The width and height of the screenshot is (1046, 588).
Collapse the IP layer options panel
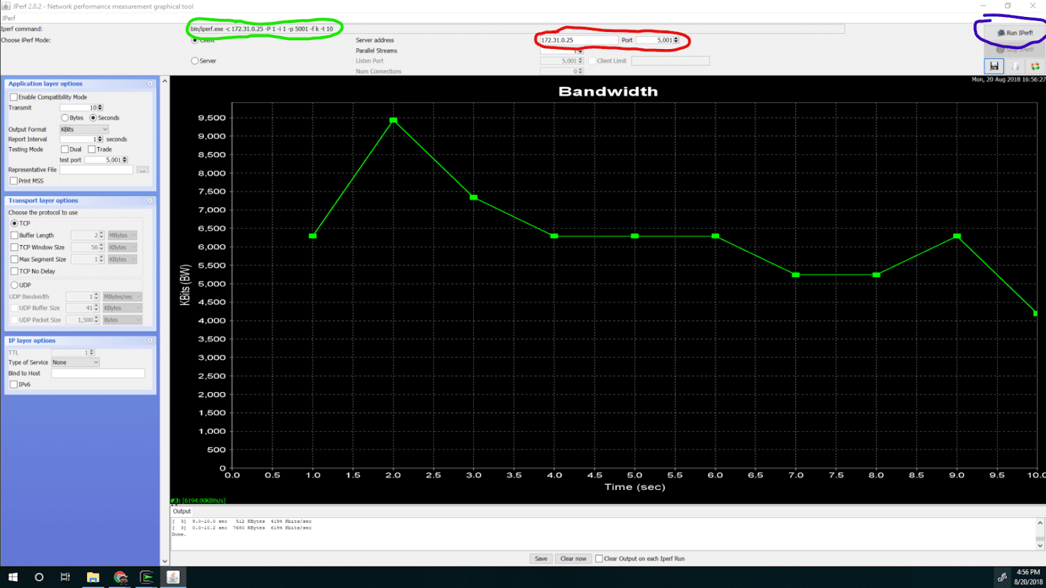(150, 340)
